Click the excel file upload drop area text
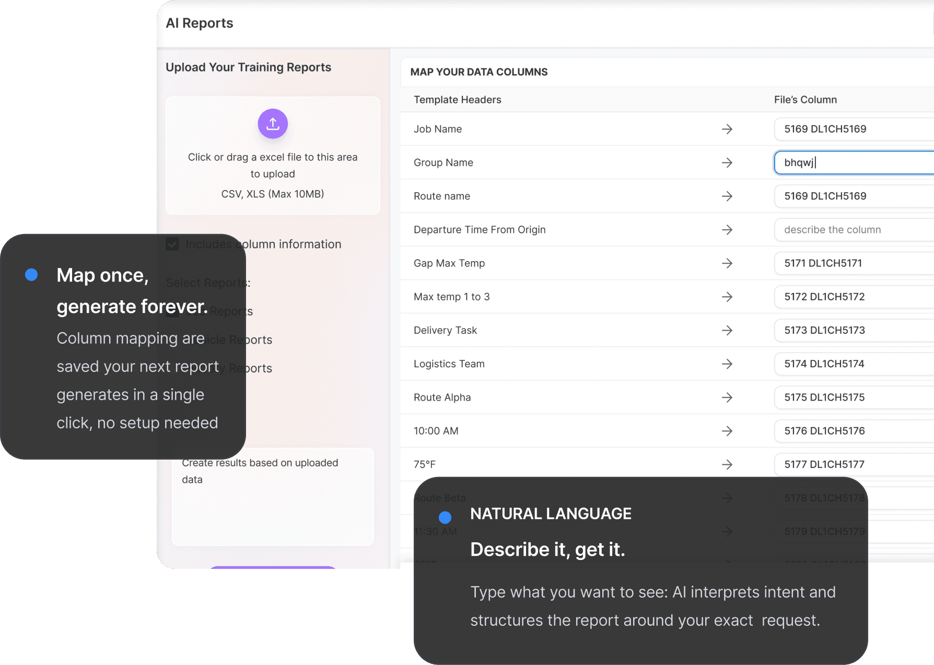 click(x=273, y=165)
